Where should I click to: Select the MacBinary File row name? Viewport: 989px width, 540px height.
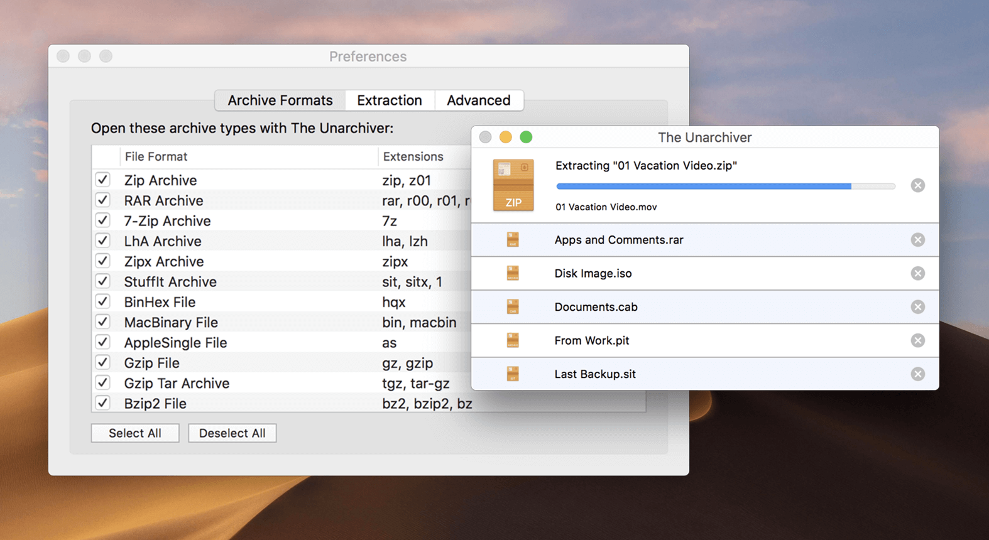pos(171,322)
